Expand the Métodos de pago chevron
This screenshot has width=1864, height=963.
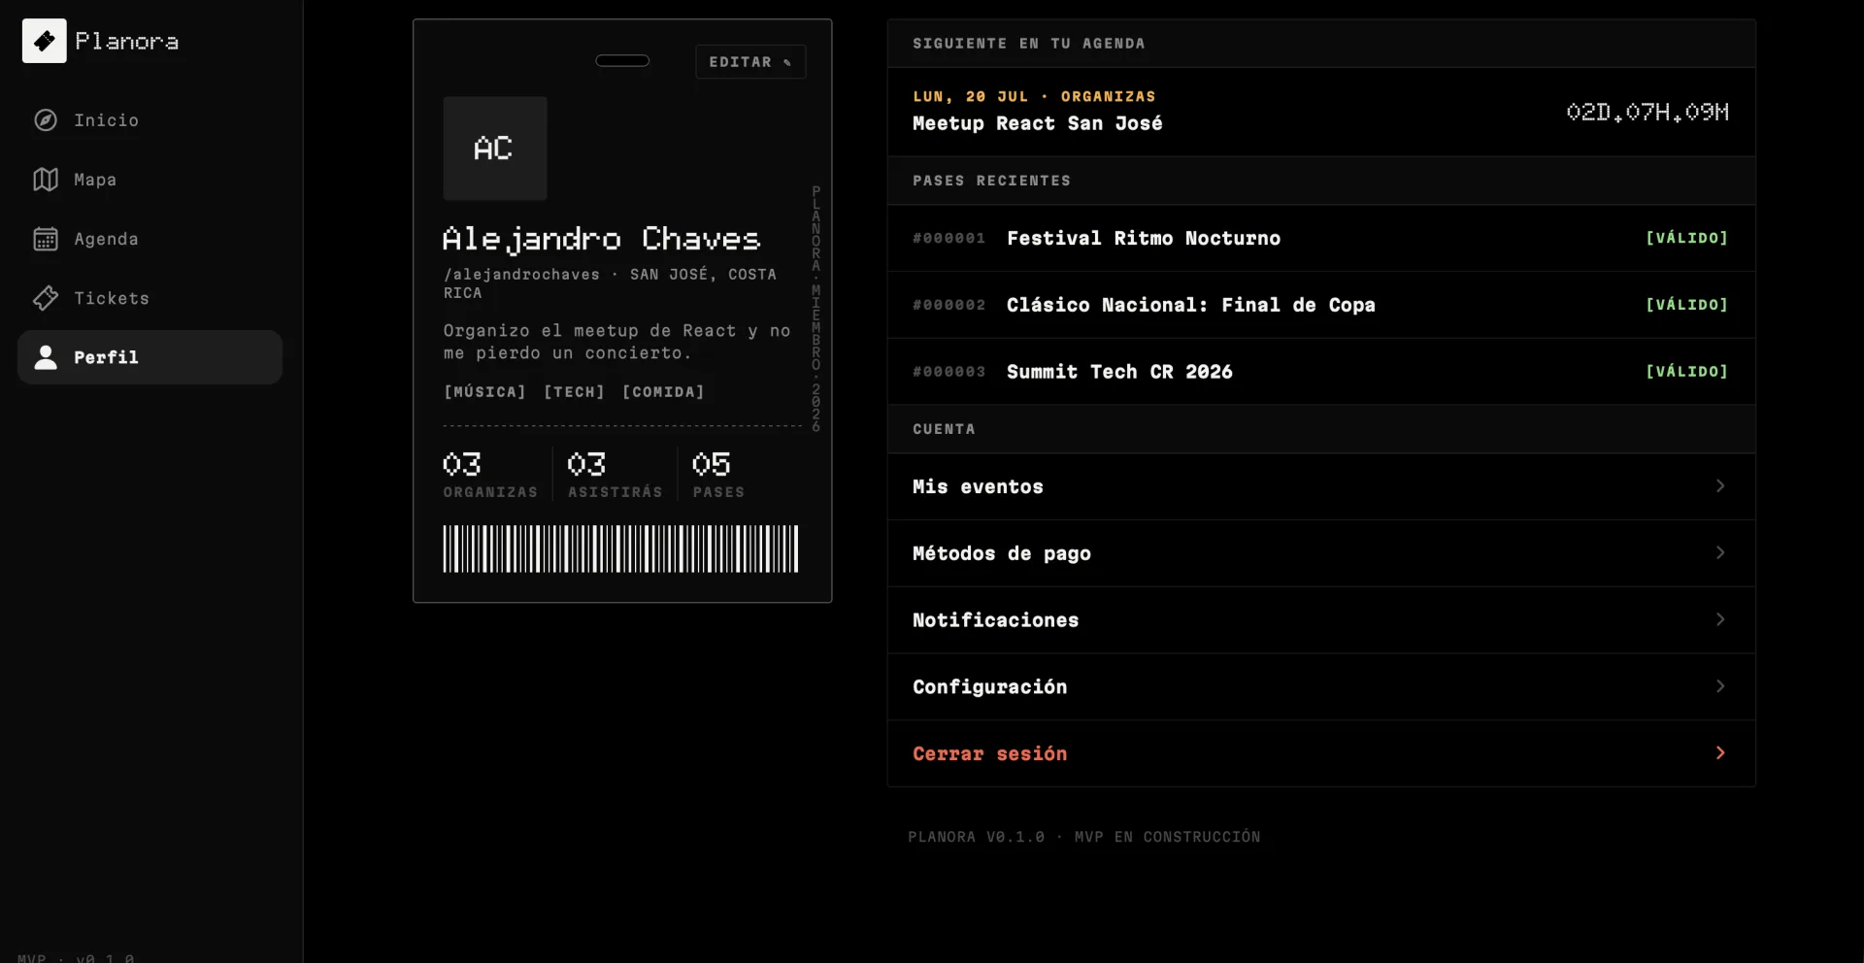[1720, 552]
